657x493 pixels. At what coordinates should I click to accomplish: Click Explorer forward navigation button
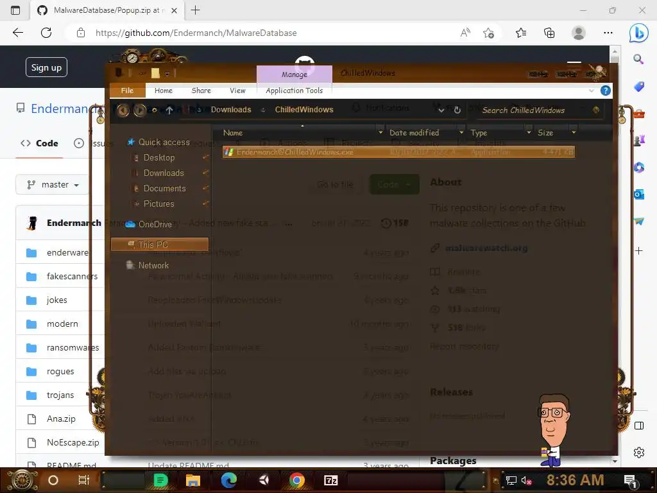point(139,110)
